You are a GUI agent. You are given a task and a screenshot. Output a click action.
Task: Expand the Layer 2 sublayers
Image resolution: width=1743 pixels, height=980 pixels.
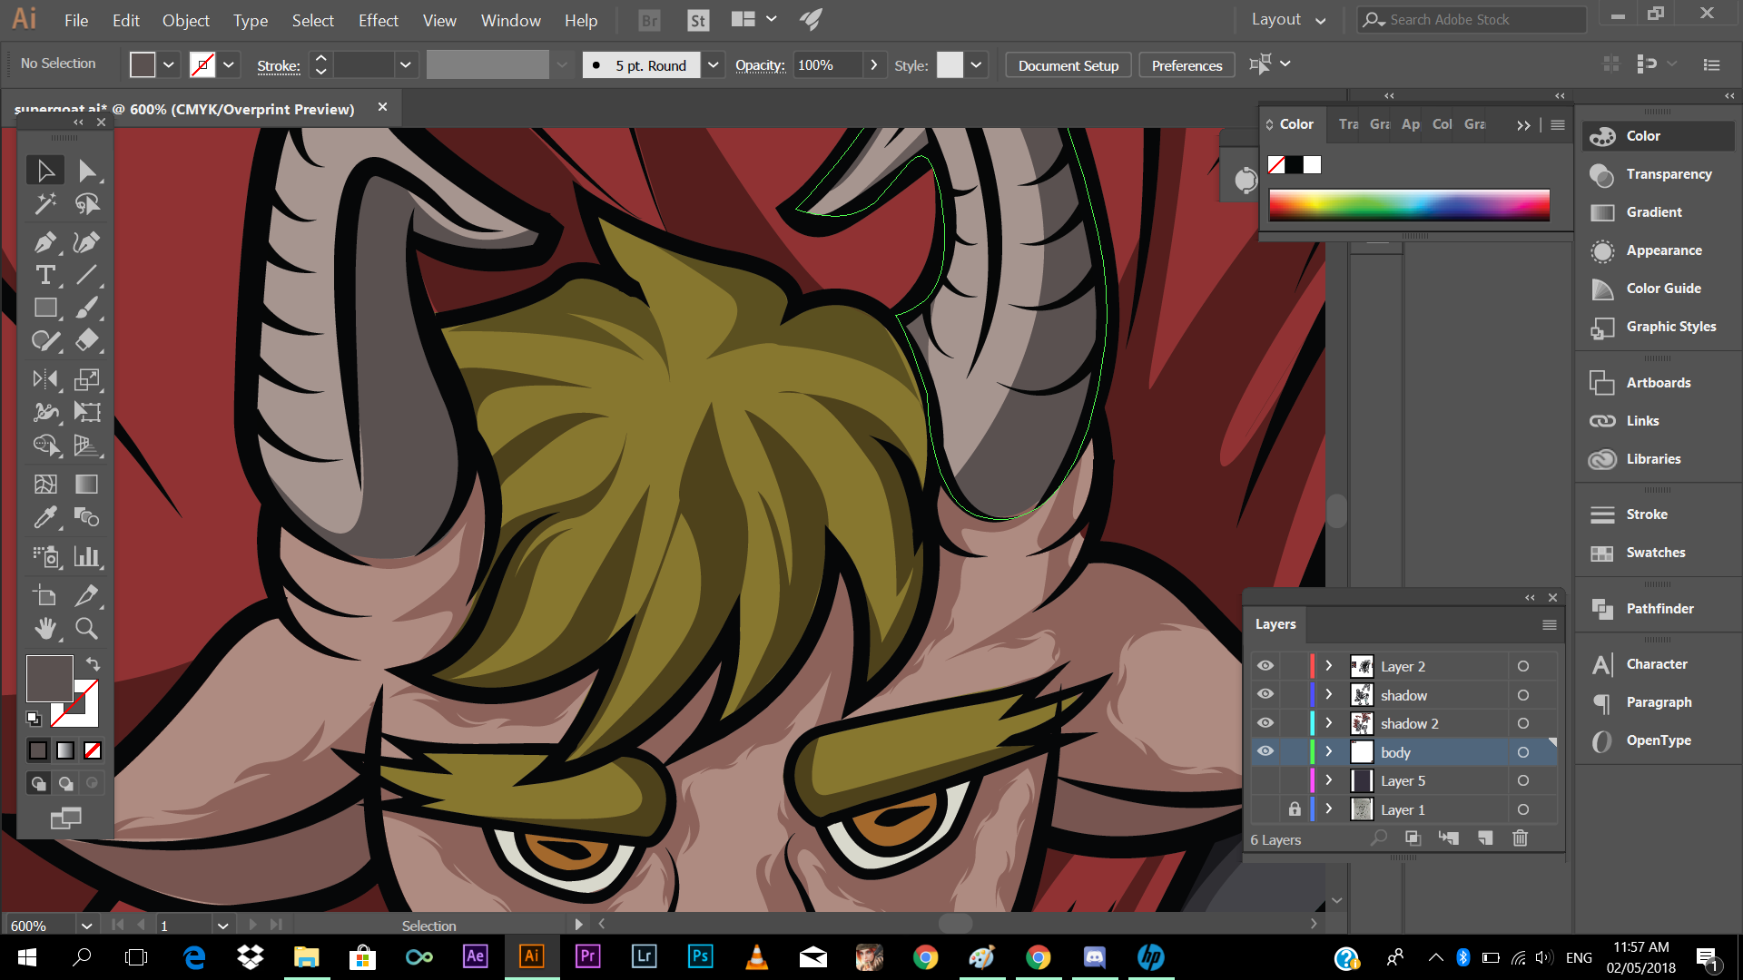coord(1329,666)
